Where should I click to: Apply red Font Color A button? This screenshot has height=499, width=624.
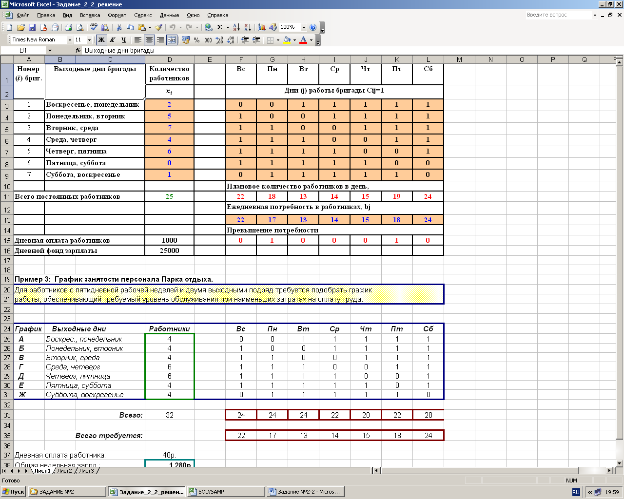pos(304,40)
